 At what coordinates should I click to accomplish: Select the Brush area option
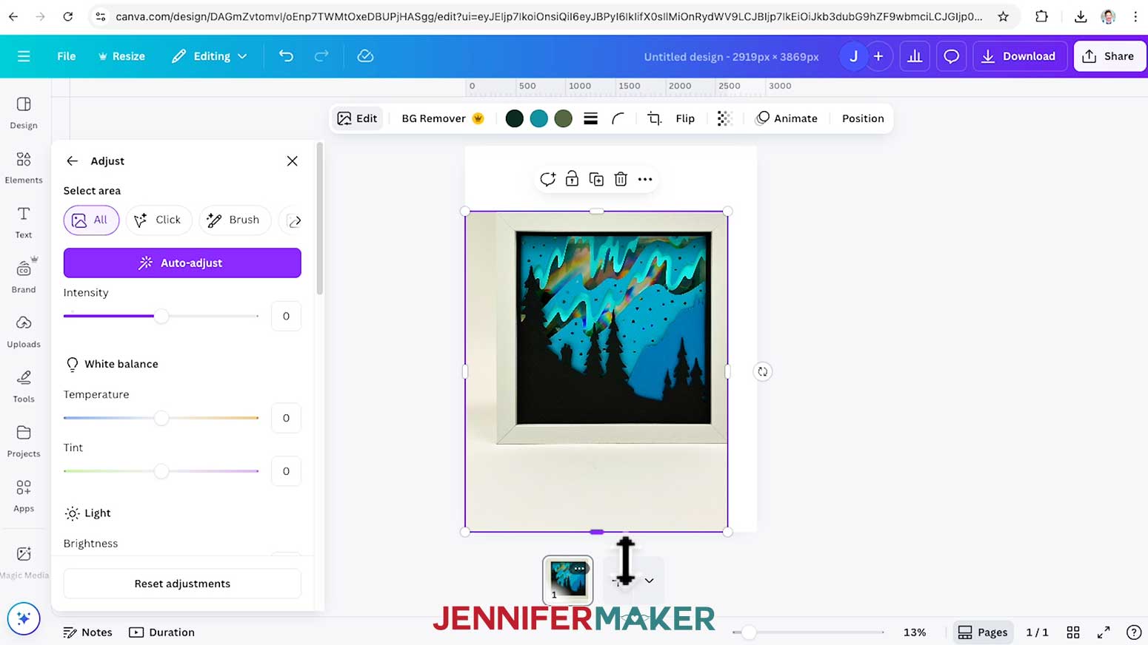click(234, 220)
